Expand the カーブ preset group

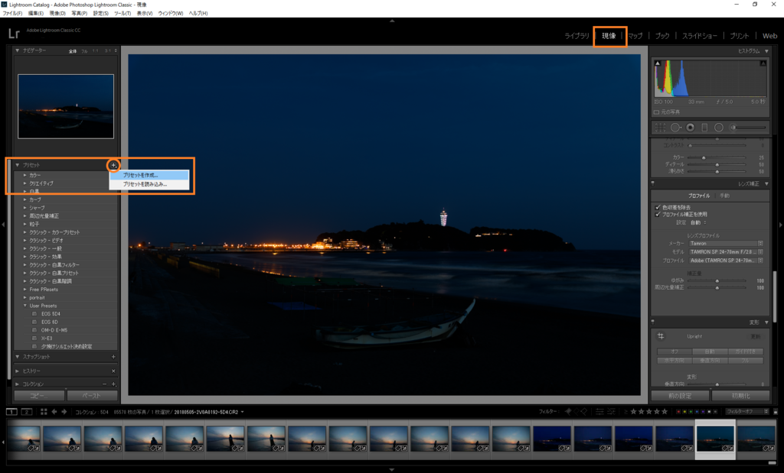[x=25, y=199]
